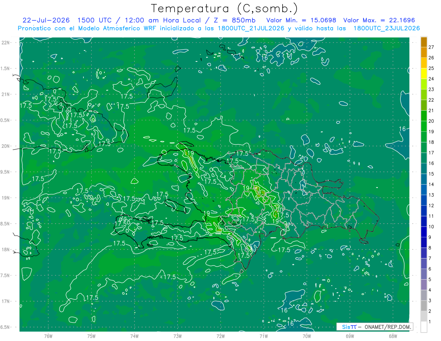
Task: Select the date text '22-Jul-2026'
Action: 46,21
